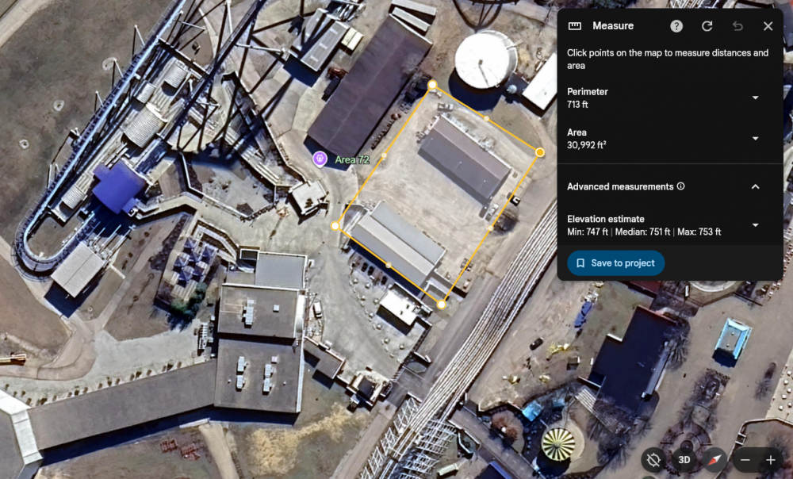This screenshot has height=479, width=793.
Task: Select the topmost polygon vertex handle
Action: point(432,85)
